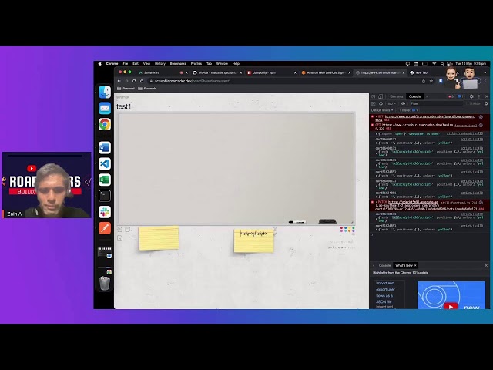Show the console sidebar panel

click(x=374, y=103)
